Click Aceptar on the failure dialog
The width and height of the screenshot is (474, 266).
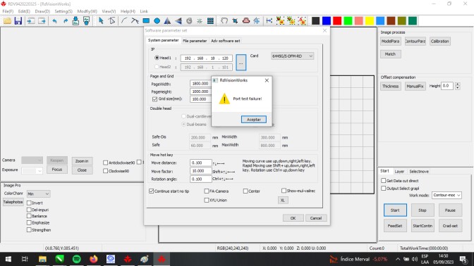(x=254, y=120)
